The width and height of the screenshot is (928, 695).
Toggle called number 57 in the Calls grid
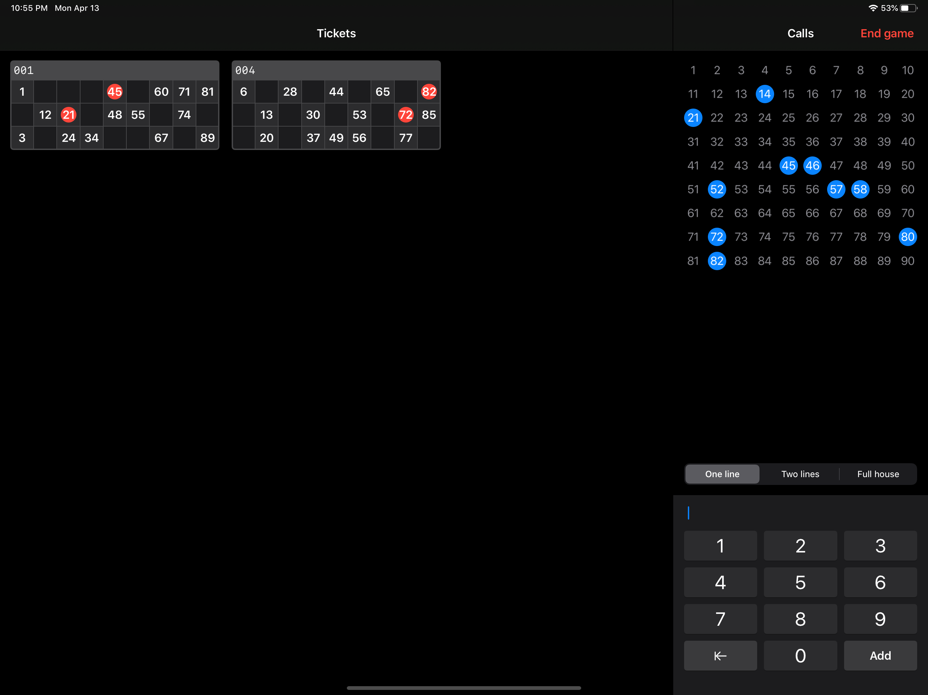[836, 189]
